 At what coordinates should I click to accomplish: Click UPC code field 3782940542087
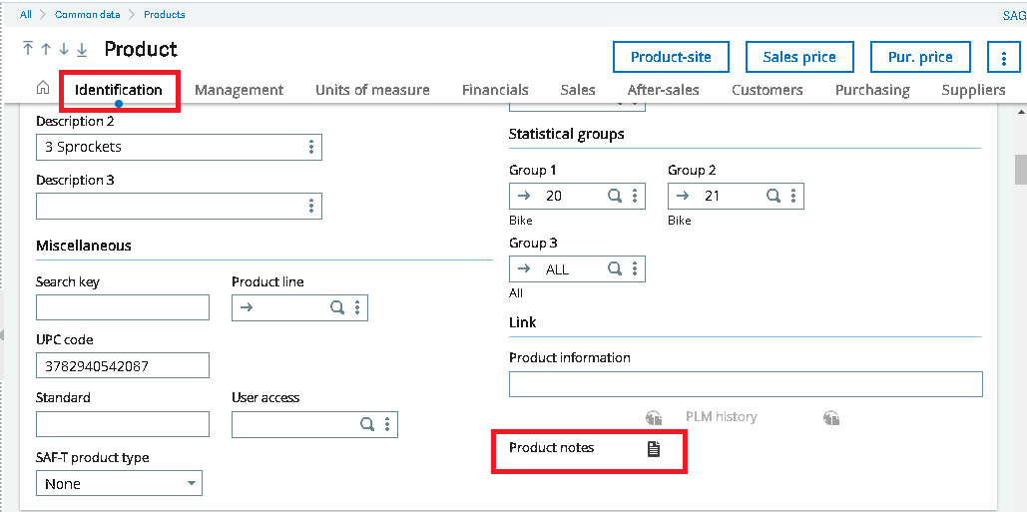pyautogui.click(x=123, y=365)
